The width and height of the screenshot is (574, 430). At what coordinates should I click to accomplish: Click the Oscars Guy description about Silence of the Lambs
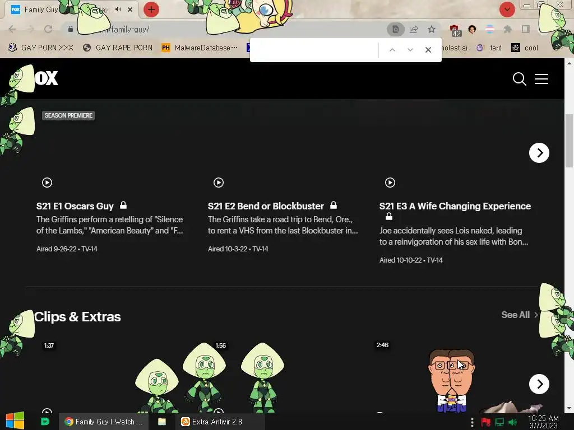[x=109, y=225]
